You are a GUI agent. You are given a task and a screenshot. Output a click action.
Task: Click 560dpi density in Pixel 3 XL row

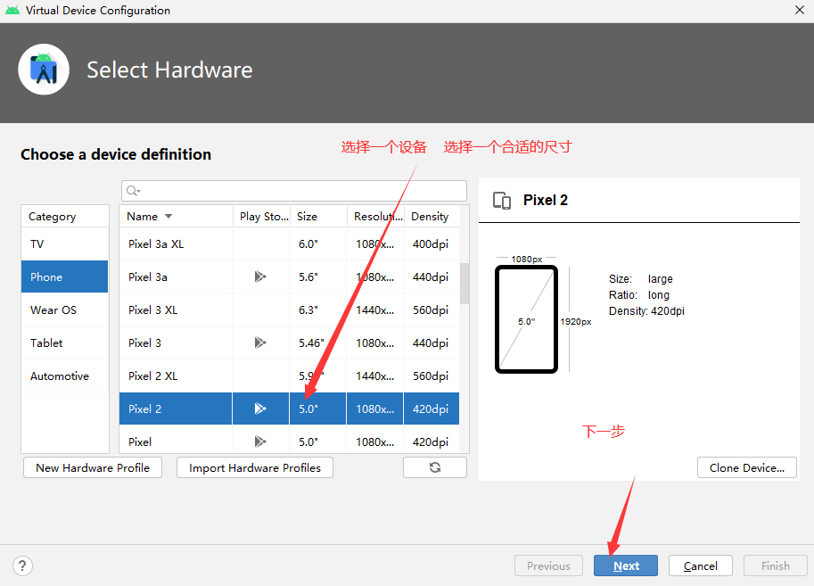pos(431,310)
